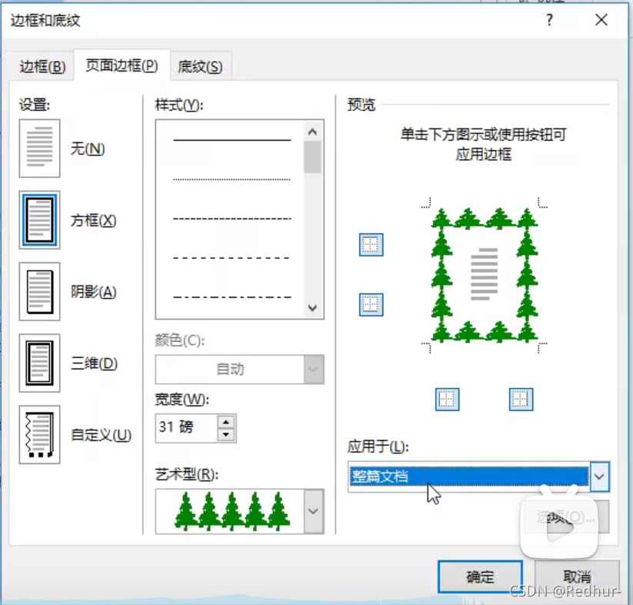The height and width of the screenshot is (605, 633).
Task: Expand the 应用于 (Apply to) combo box
Action: click(599, 477)
